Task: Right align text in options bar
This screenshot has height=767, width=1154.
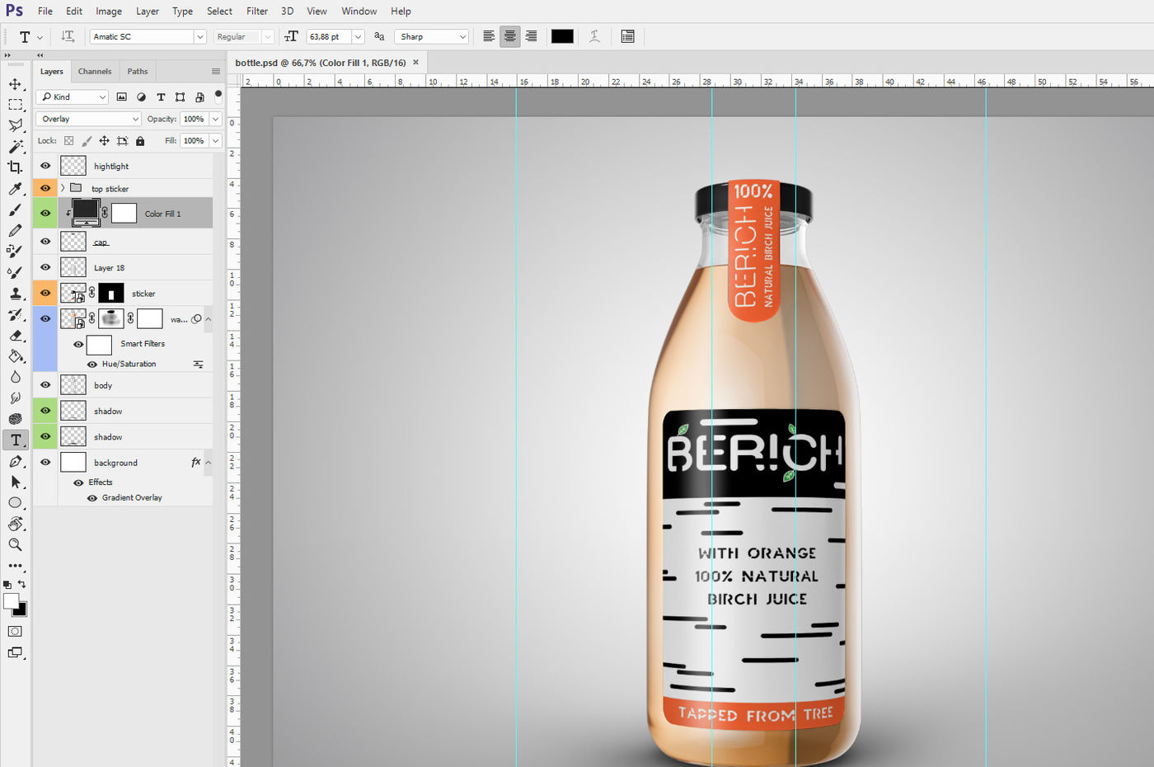Action: tap(532, 36)
